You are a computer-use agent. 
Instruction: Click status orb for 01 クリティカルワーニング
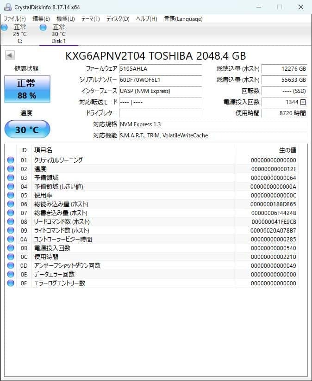click(11, 160)
